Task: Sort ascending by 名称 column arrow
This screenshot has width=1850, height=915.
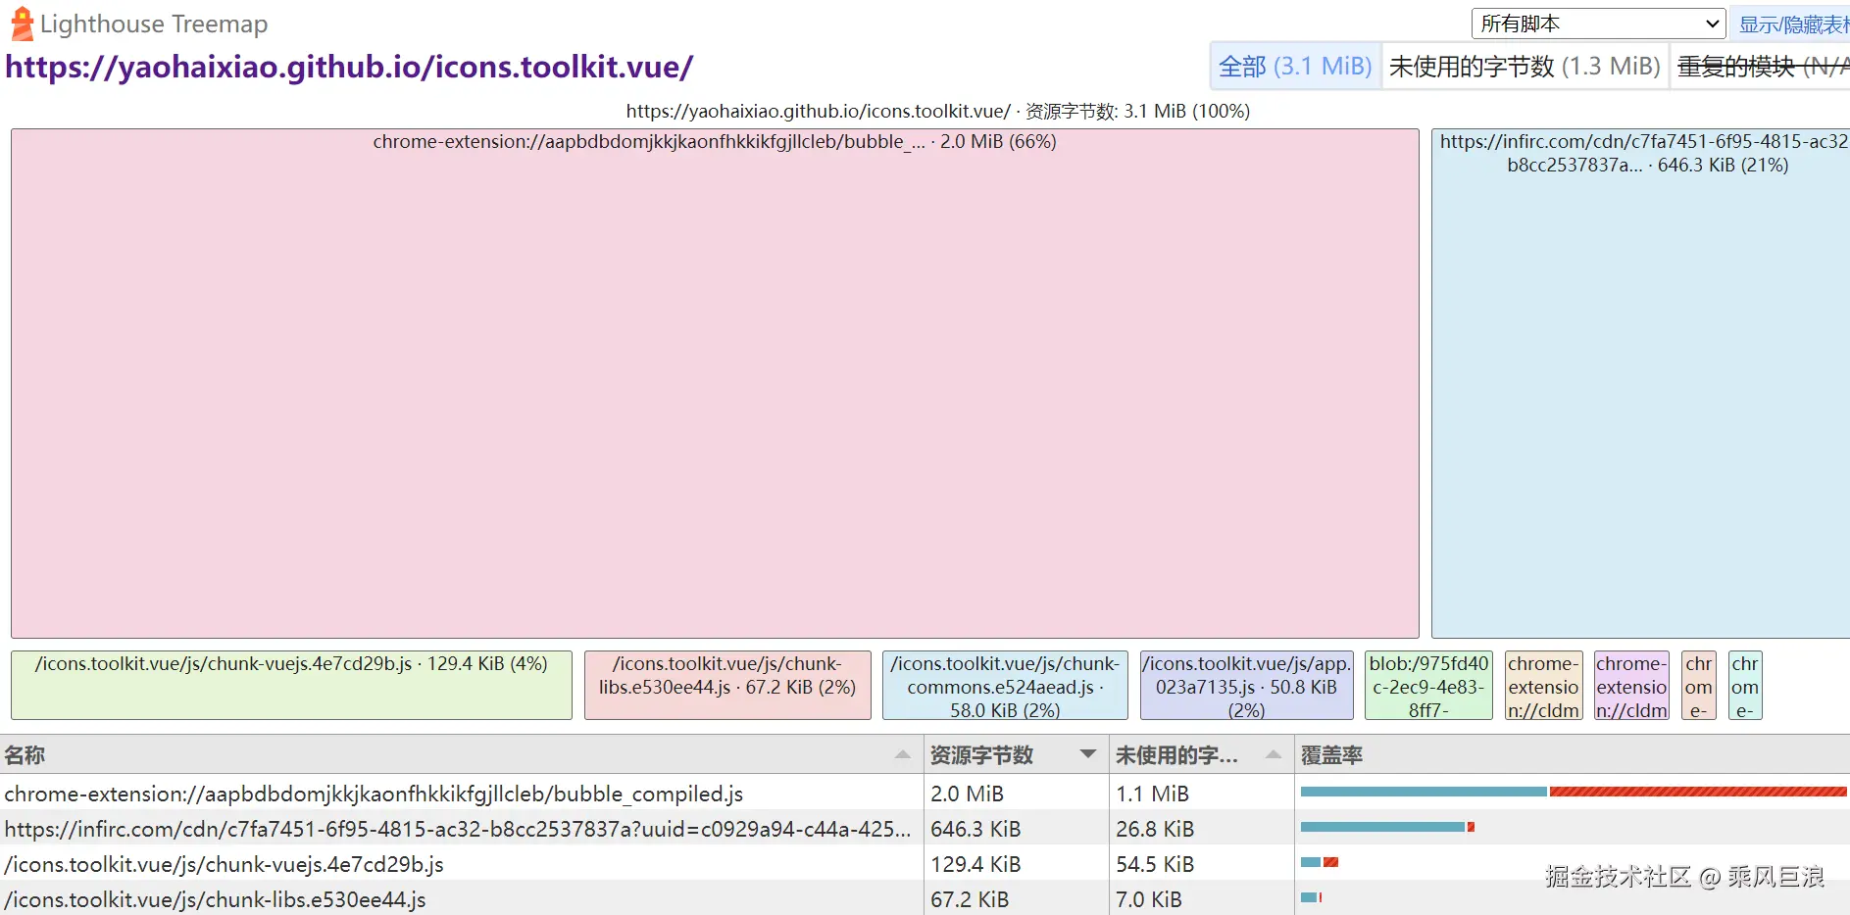Action: 903,754
